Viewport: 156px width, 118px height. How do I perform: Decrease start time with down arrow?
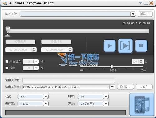[x=34, y=51]
